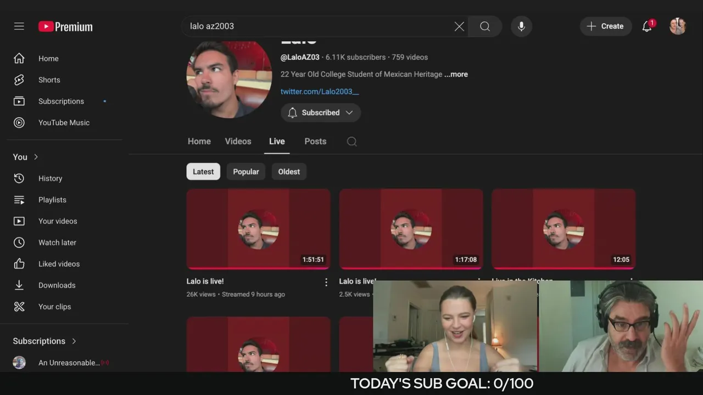Click the 26K views metadata text
The height and width of the screenshot is (395, 703).
coord(201,295)
